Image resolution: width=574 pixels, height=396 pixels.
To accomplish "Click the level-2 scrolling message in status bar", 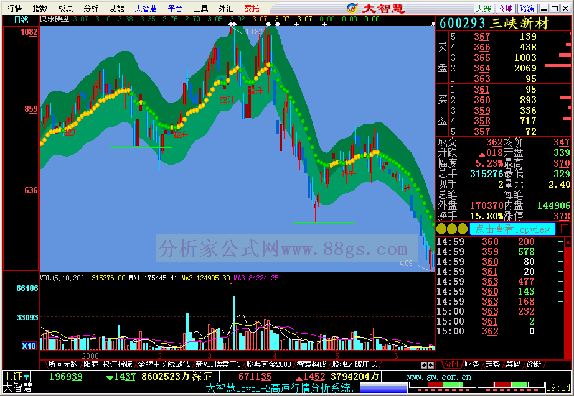I will [280, 387].
